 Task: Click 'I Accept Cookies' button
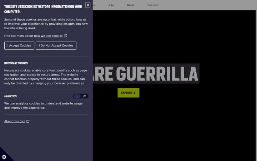tap(19, 45)
